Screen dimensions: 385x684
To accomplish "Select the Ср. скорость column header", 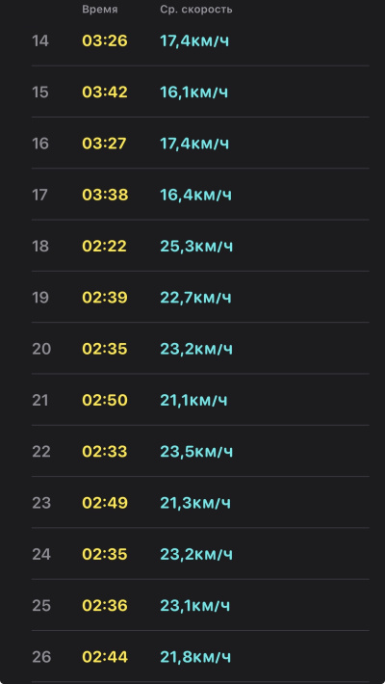I will (x=195, y=10).
